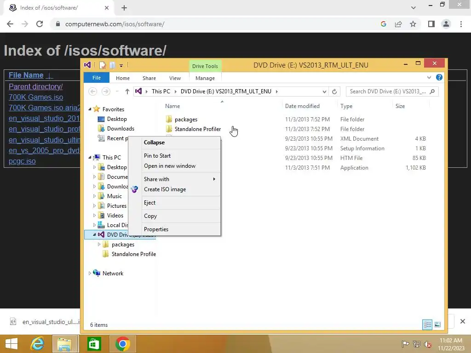Screen dimensions: 471x353
Task: Sort by the Size column header
Action: pos(400,106)
